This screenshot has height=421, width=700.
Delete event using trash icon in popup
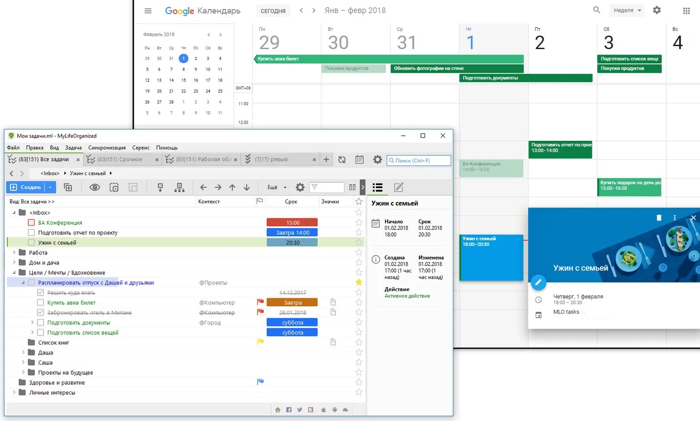tap(659, 218)
